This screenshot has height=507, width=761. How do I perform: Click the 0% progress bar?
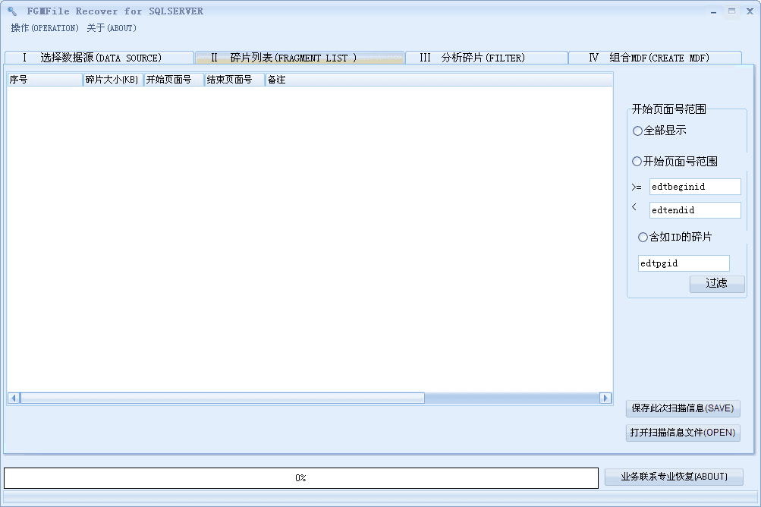click(x=300, y=477)
